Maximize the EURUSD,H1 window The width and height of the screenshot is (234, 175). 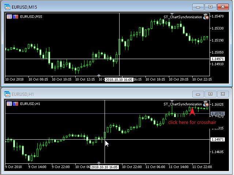[211, 94]
